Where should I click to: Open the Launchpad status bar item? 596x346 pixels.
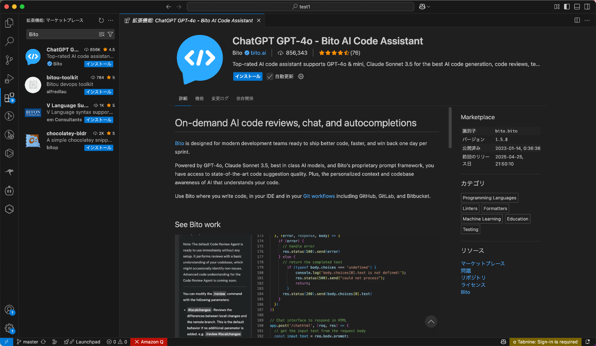pos(82,342)
